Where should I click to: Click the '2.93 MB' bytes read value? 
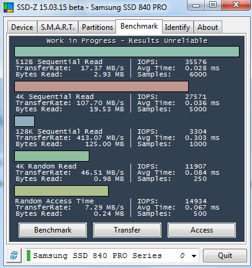pos(109,75)
